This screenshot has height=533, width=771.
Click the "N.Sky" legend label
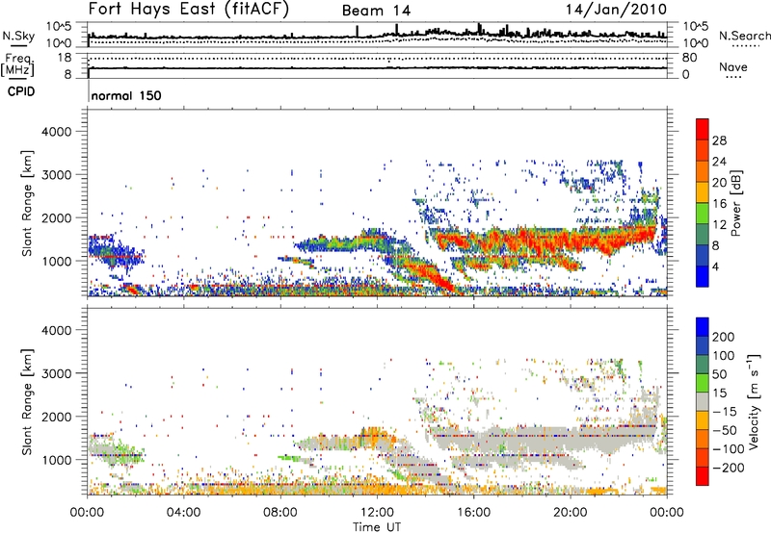pos(18,36)
